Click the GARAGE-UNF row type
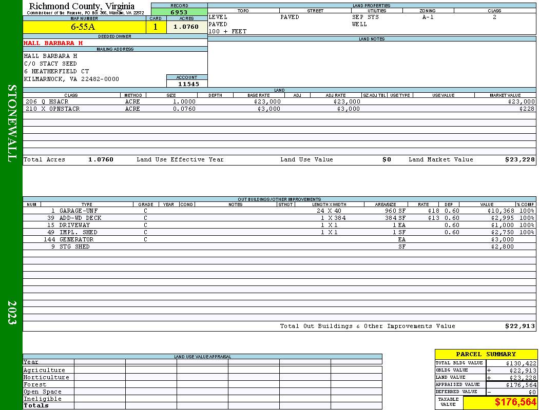This screenshot has width=539, height=410. coord(79,211)
